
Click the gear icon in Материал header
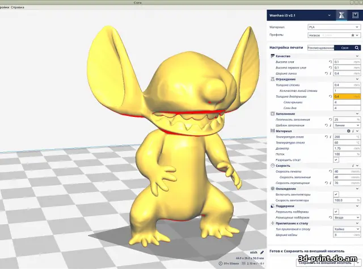click(349, 131)
